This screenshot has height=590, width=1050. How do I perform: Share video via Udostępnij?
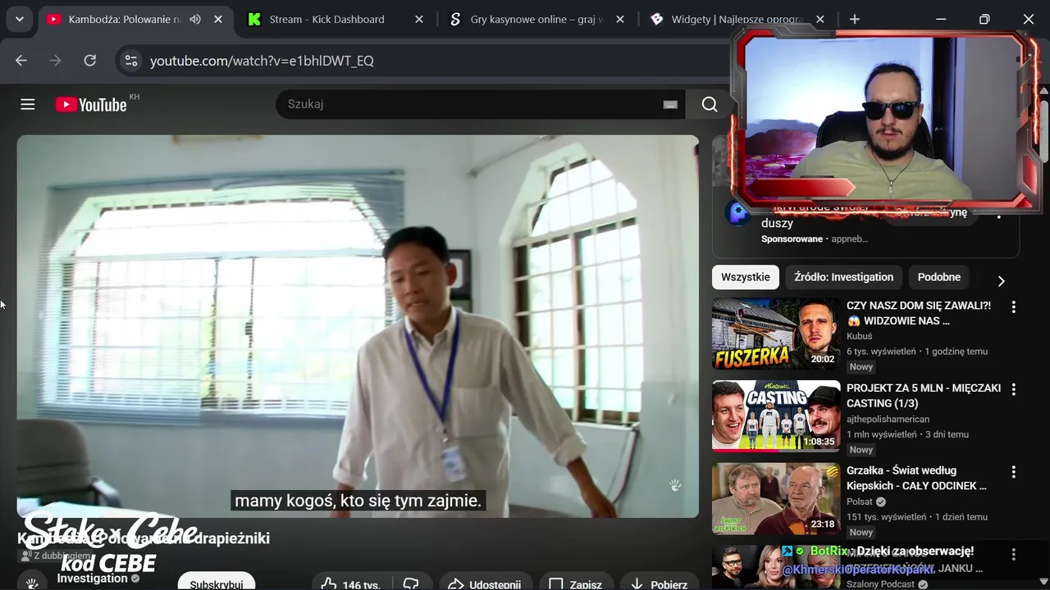click(x=485, y=583)
